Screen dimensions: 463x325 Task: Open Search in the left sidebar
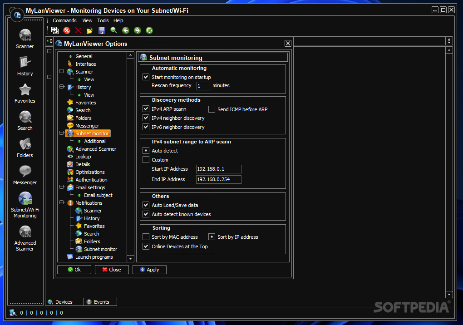pyautogui.click(x=25, y=120)
